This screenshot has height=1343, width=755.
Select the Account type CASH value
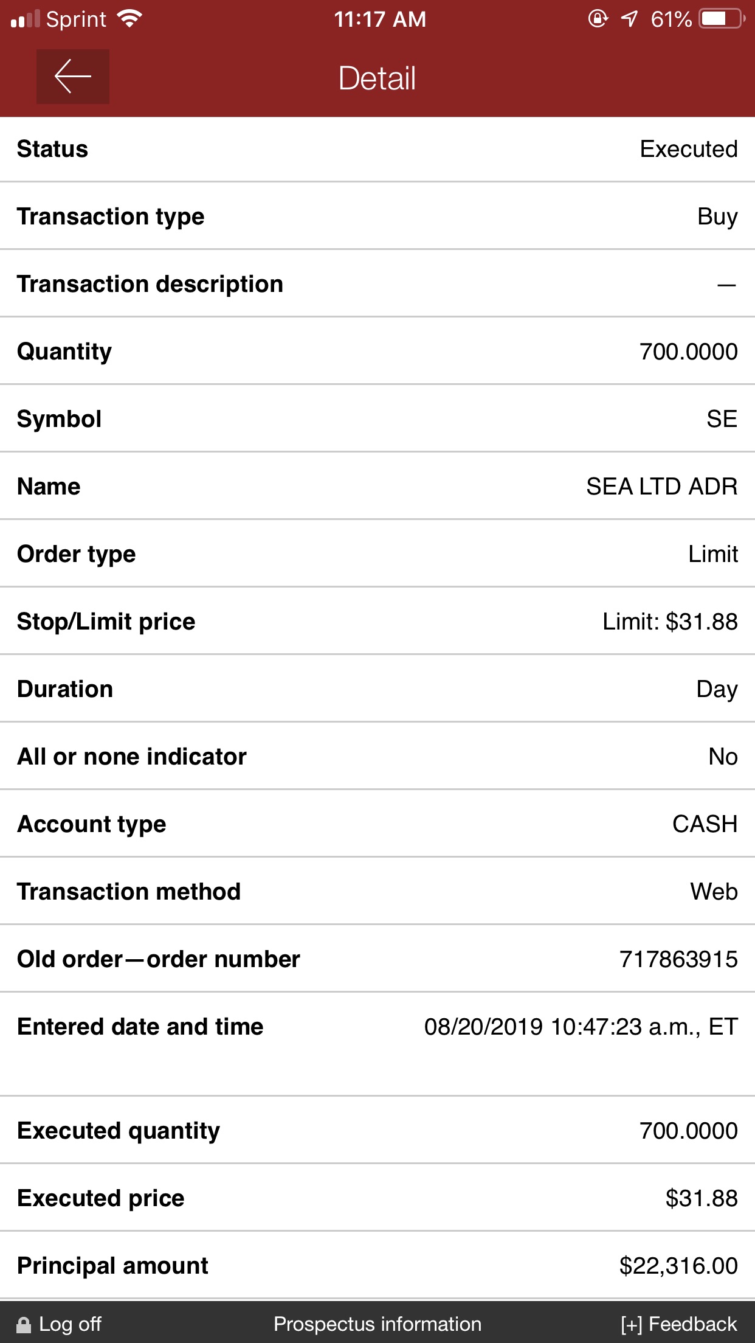pos(705,824)
